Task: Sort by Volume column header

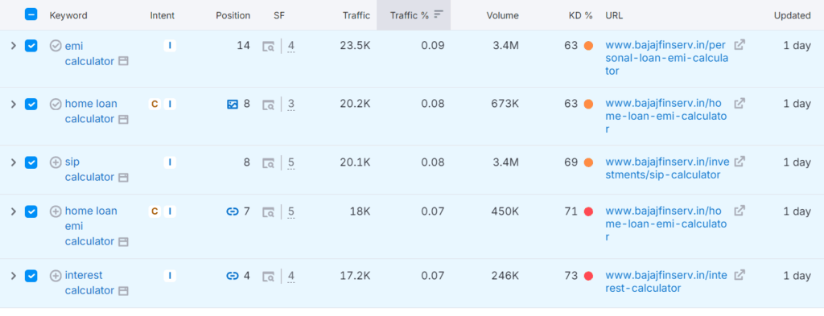Action: [x=502, y=15]
